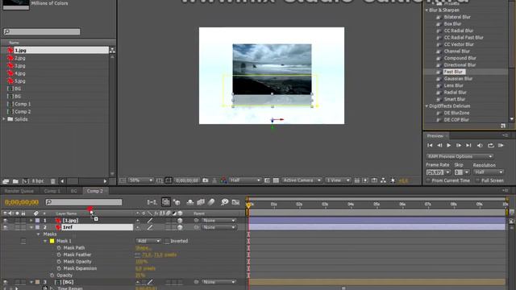
Task: Toggle live update button in timeline
Action: (165, 202)
